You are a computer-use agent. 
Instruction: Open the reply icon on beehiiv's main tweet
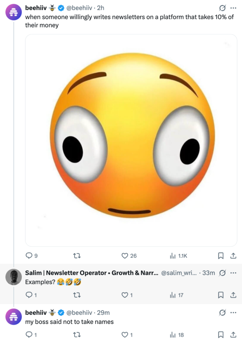click(30, 255)
